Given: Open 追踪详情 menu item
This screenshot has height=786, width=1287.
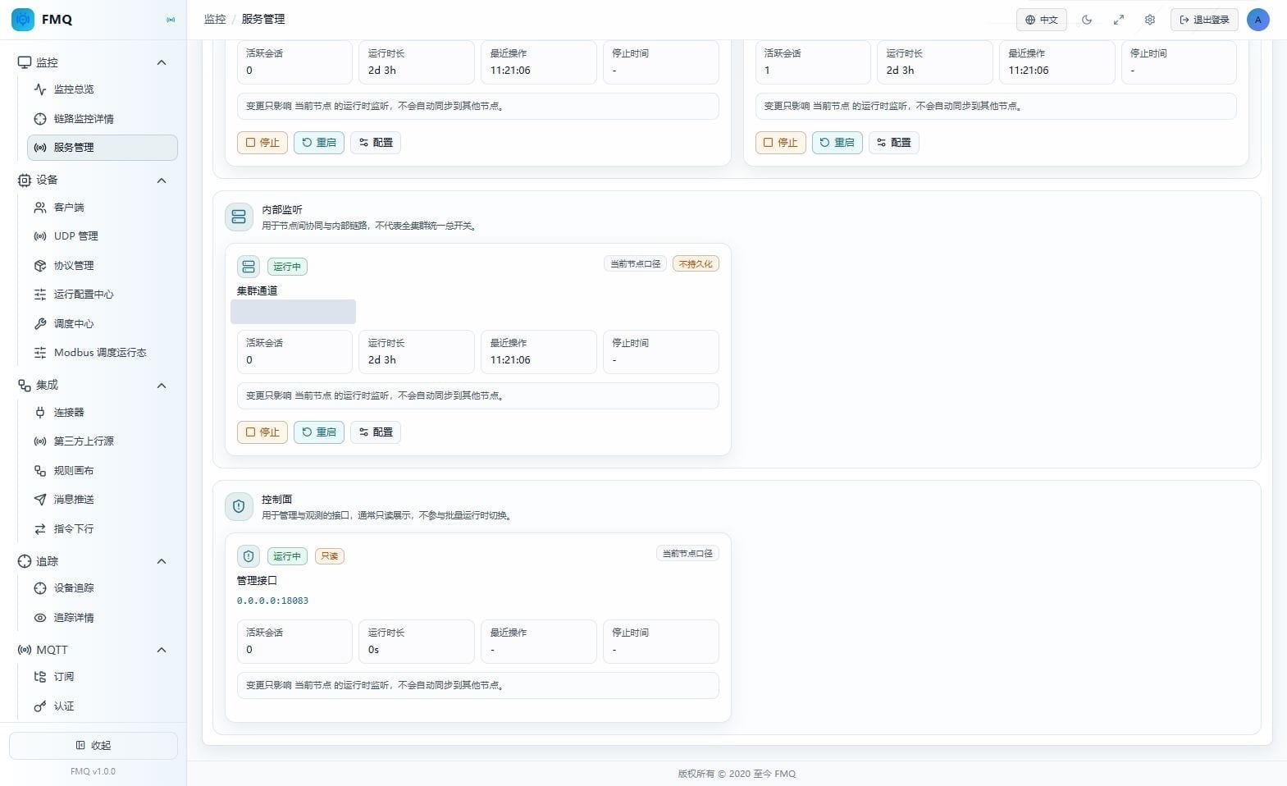Looking at the screenshot, I should (x=103, y=617).
